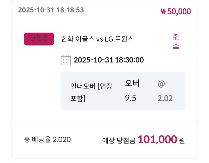Click the calendar icon beside match time
Image resolution: width=209 pixels, height=163 pixels.
(66, 60)
